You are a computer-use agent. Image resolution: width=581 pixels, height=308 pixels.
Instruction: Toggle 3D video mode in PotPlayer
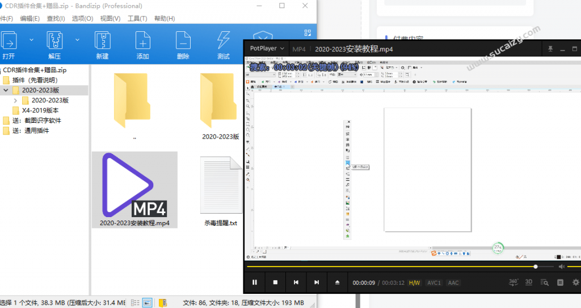click(529, 282)
